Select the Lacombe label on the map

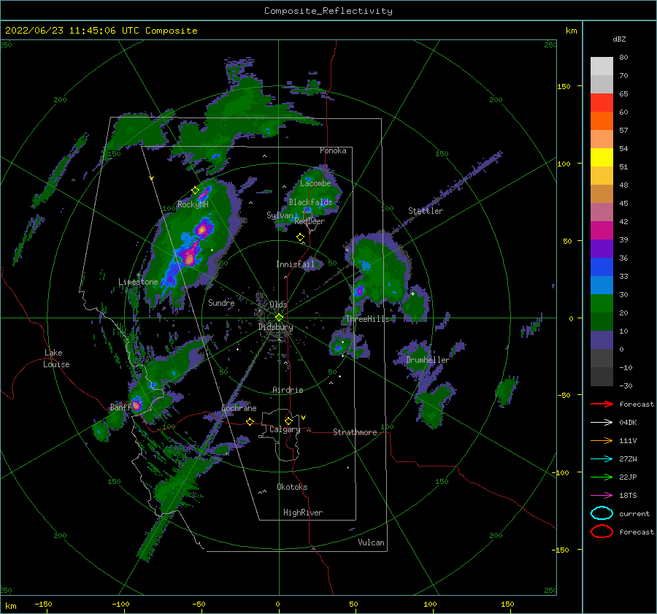pyautogui.click(x=315, y=183)
